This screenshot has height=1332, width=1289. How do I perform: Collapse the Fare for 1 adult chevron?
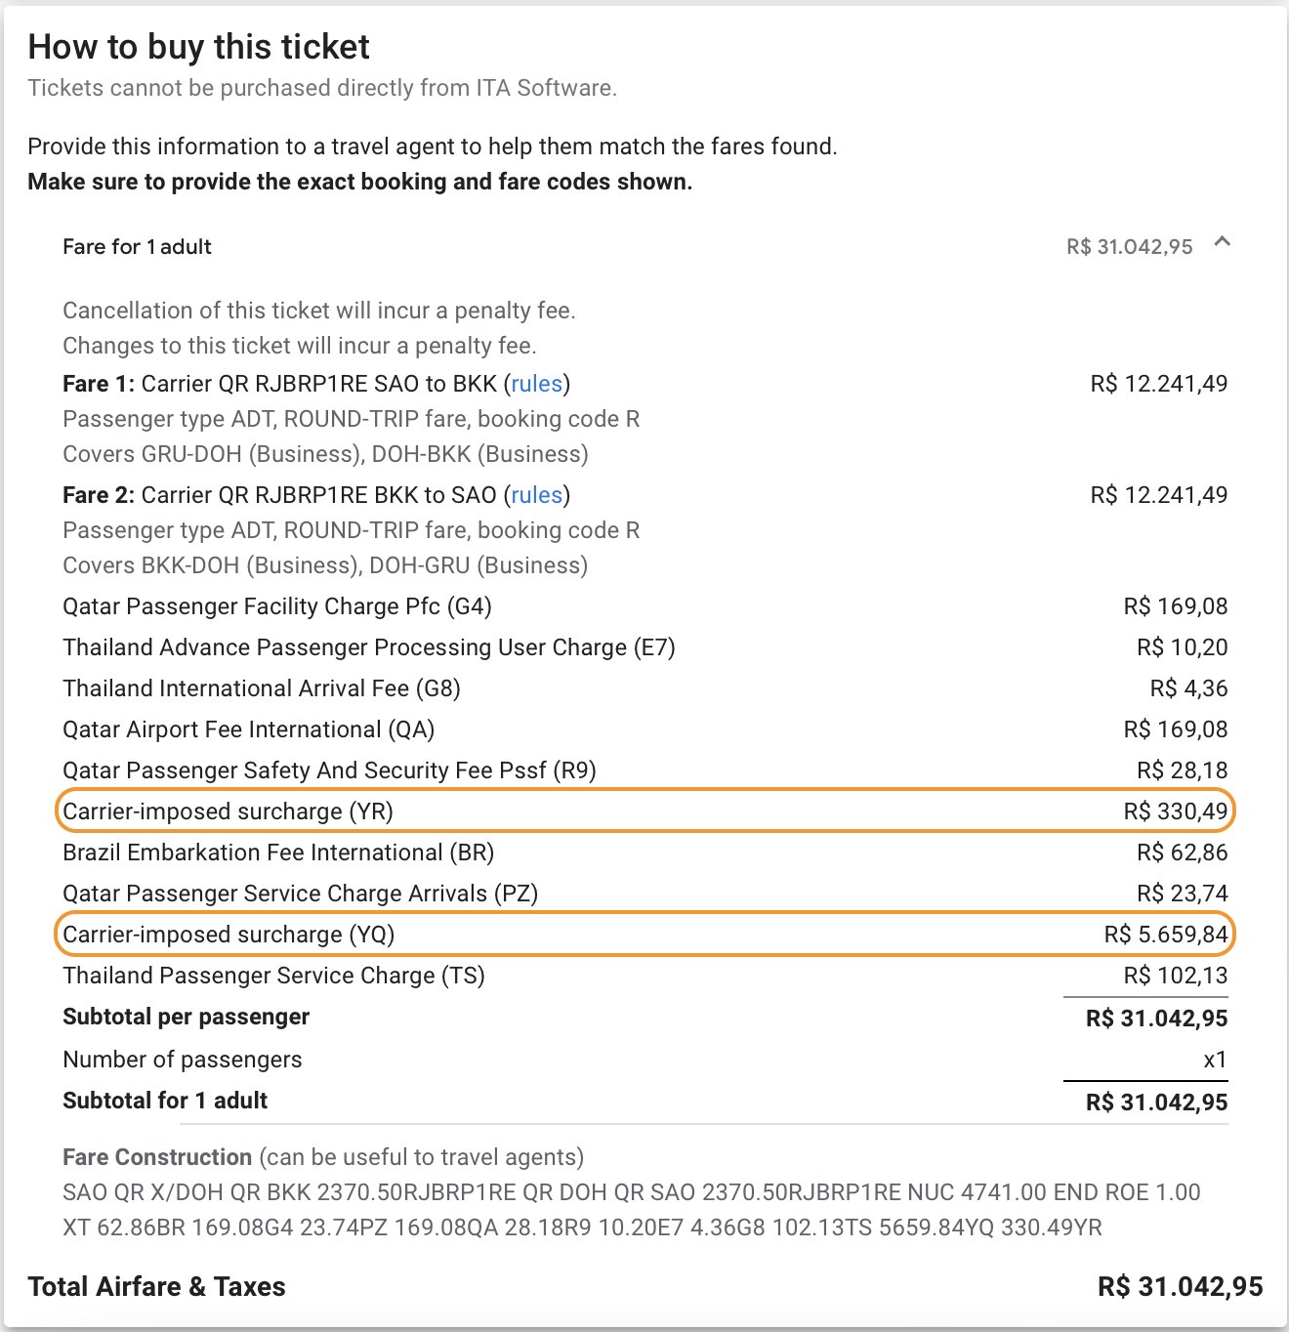[x=1222, y=242]
